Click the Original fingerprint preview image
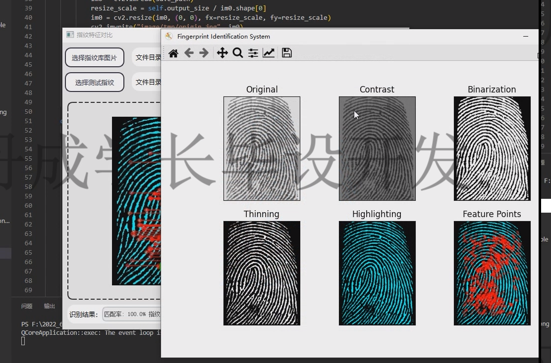 (262, 148)
